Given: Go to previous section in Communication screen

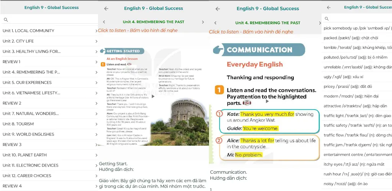Looking at the screenshot, I should [215, 23].
